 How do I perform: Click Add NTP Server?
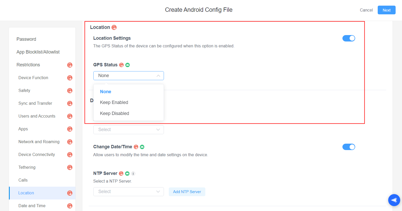(x=187, y=192)
